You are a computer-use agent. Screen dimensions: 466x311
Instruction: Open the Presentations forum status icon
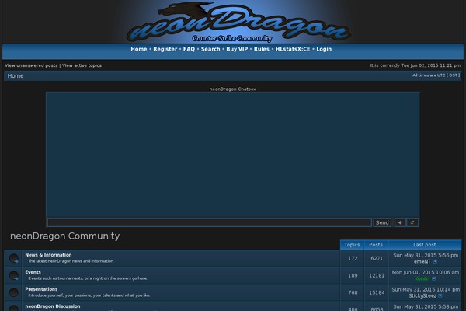point(14,292)
